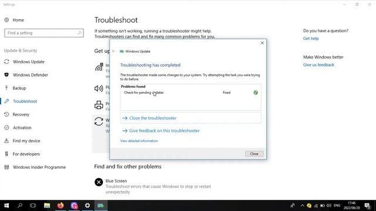Click the Activation checkmark icon

coord(6,128)
